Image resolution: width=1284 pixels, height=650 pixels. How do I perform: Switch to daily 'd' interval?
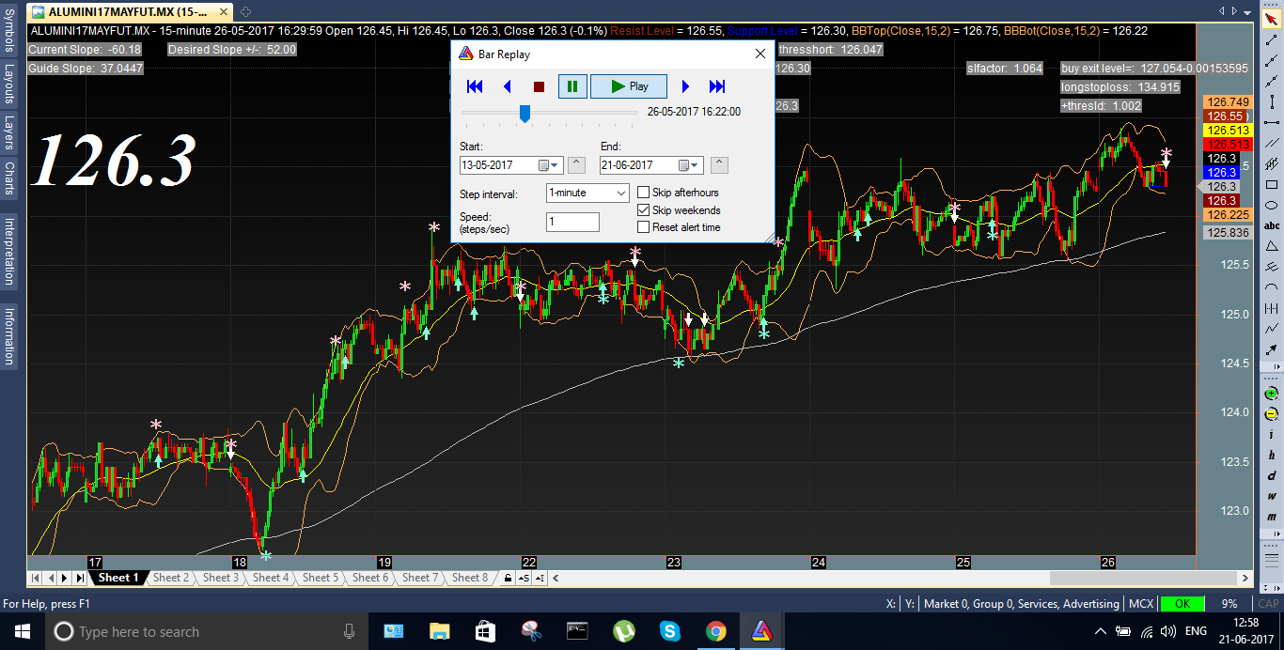[x=1272, y=475]
